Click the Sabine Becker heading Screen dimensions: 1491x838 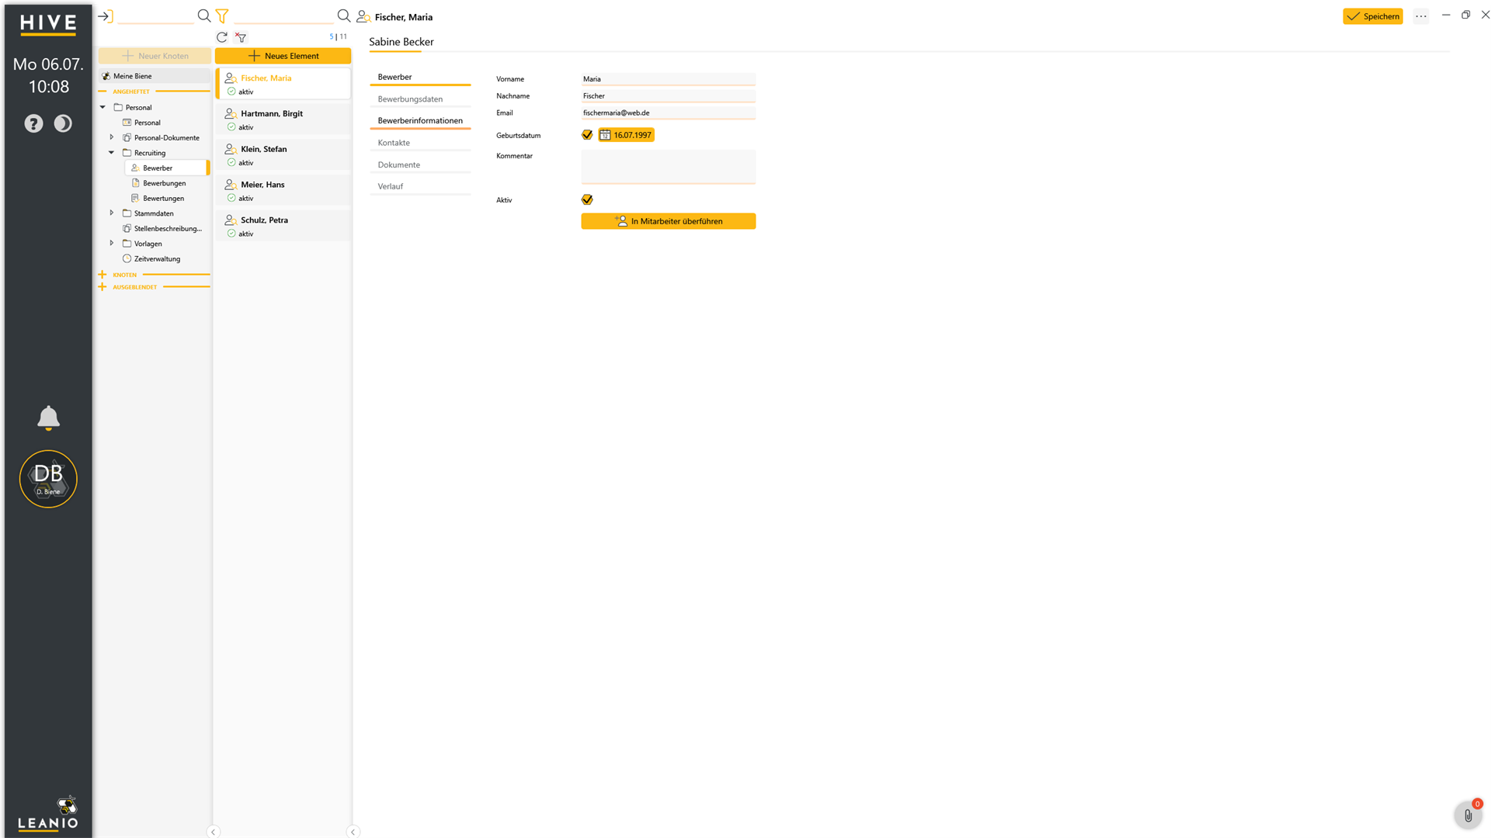[401, 42]
